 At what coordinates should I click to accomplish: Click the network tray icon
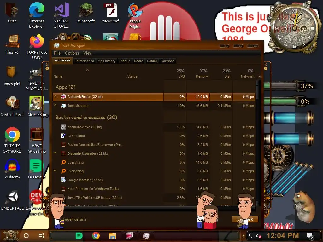tap(251, 236)
